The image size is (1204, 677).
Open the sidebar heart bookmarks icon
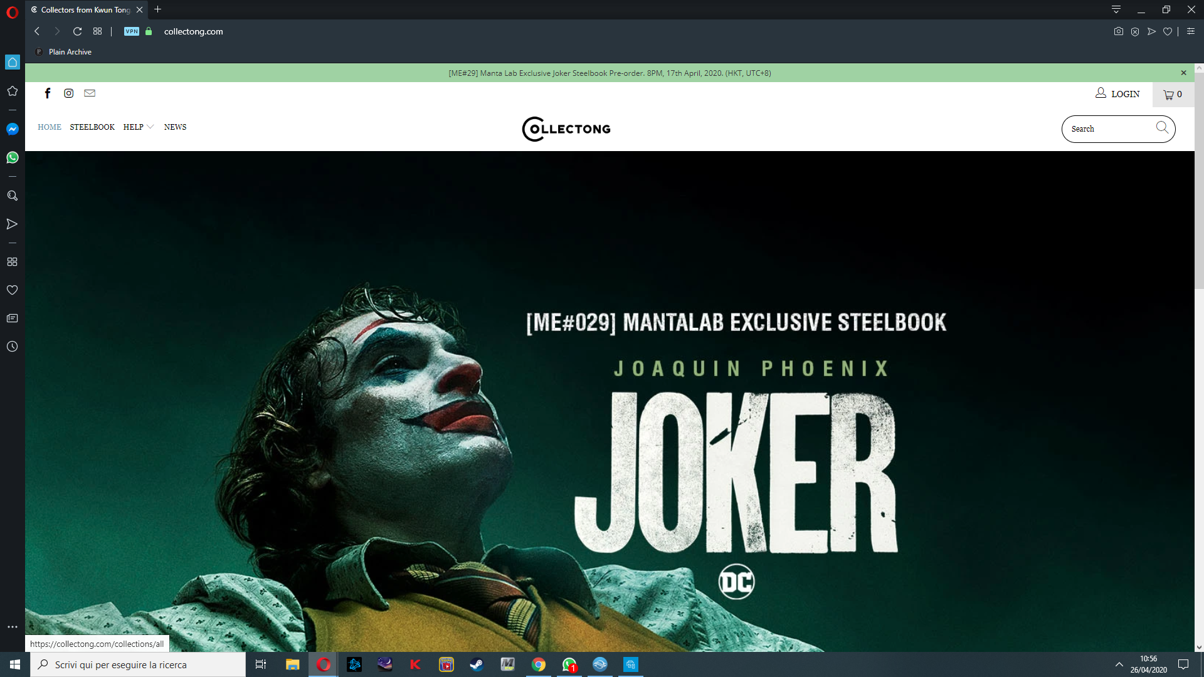[12, 290]
